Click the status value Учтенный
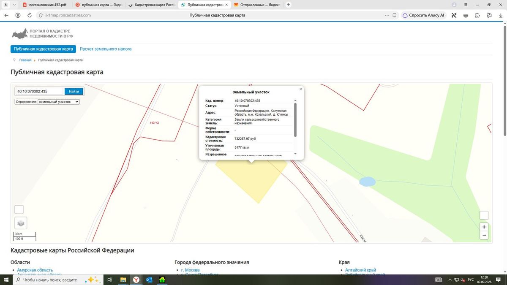This screenshot has width=507, height=285. [242, 106]
